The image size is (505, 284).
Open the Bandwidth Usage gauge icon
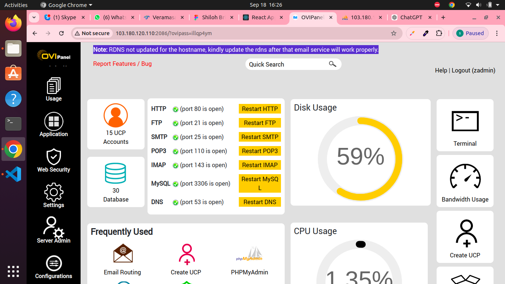coord(465,177)
